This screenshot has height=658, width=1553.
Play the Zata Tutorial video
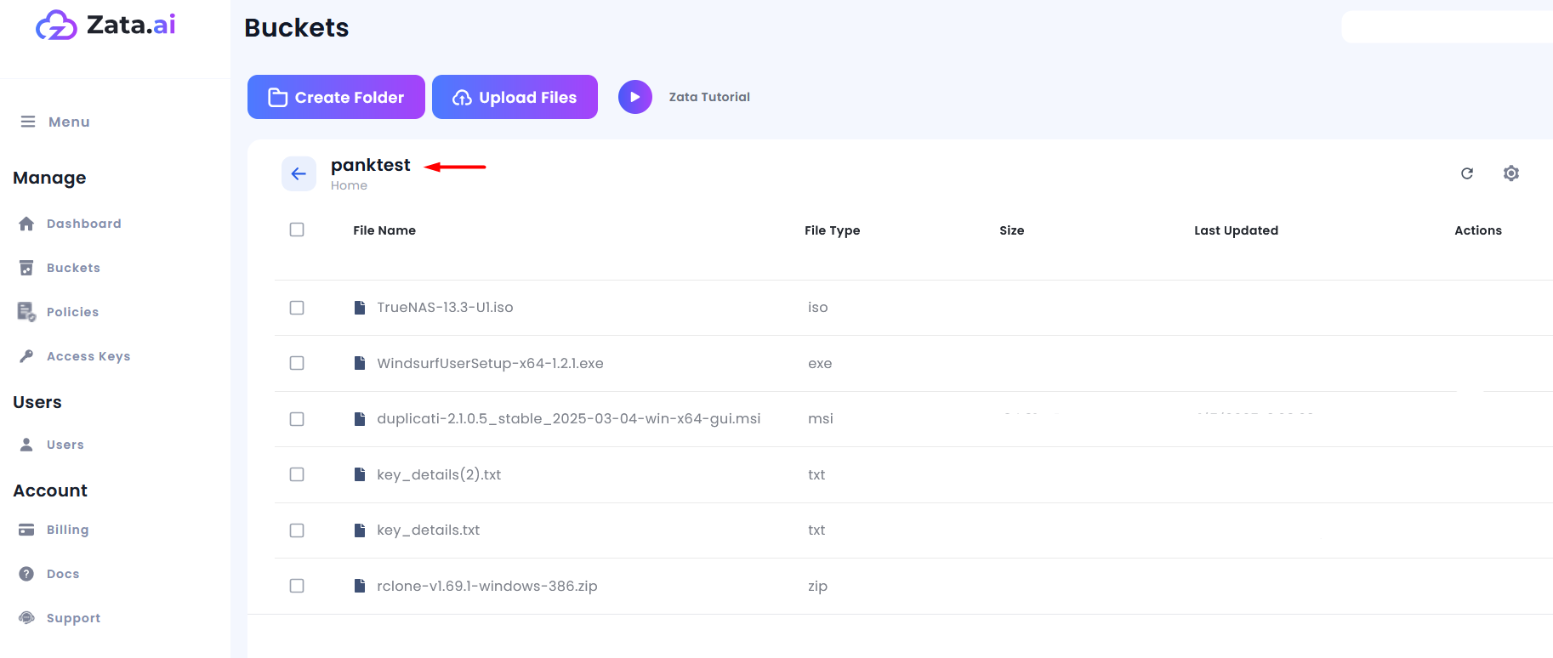pos(634,97)
